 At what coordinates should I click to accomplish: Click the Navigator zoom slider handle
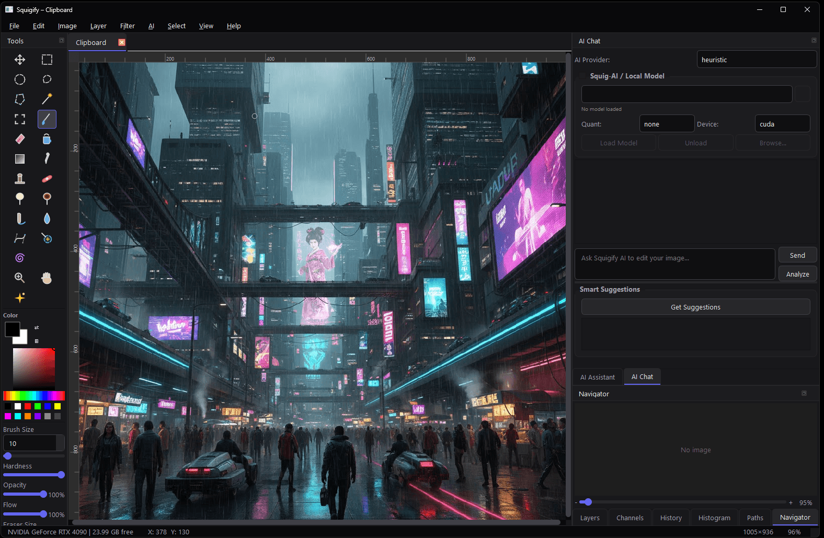[x=588, y=502]
